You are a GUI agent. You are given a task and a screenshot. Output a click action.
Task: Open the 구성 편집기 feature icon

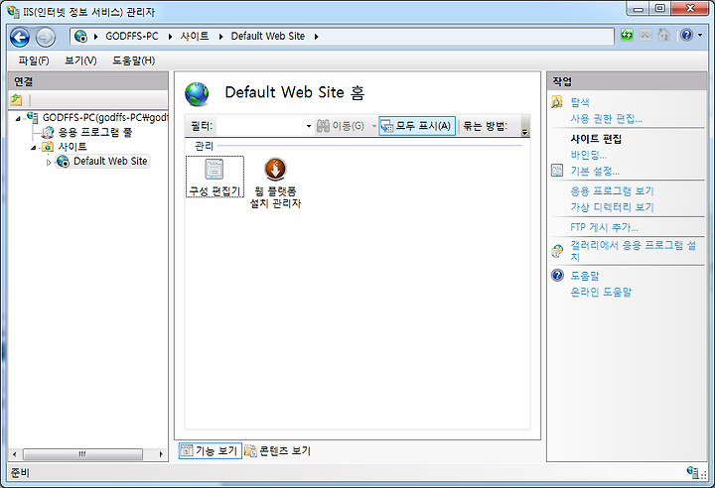214,177
